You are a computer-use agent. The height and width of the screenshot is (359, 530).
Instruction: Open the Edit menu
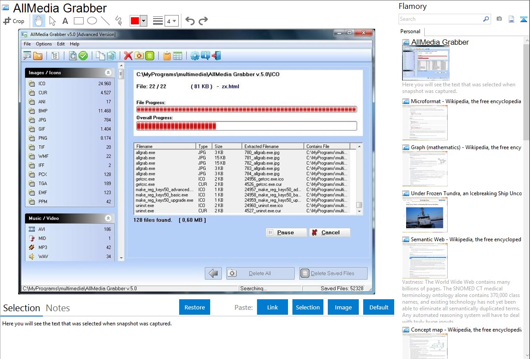click(61, 44)
